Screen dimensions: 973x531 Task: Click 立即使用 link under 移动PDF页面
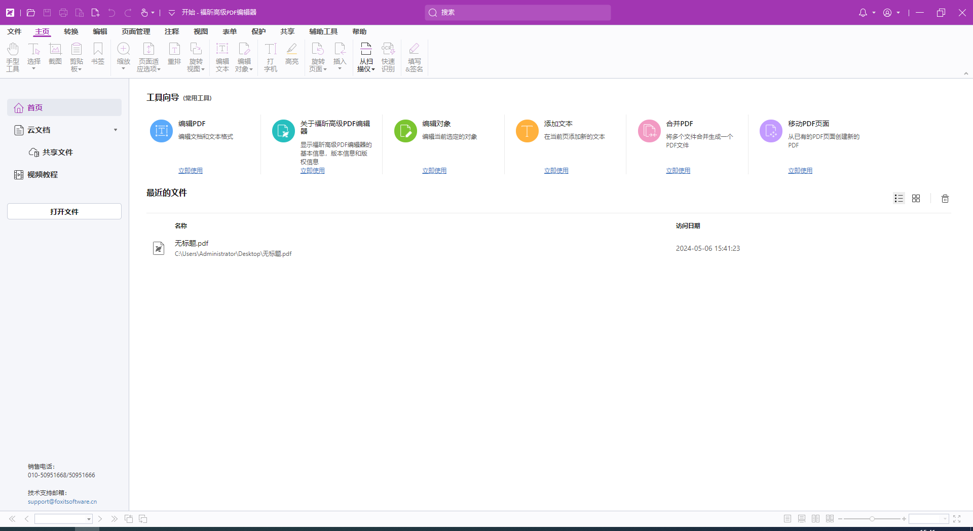[x=800, y=171]
